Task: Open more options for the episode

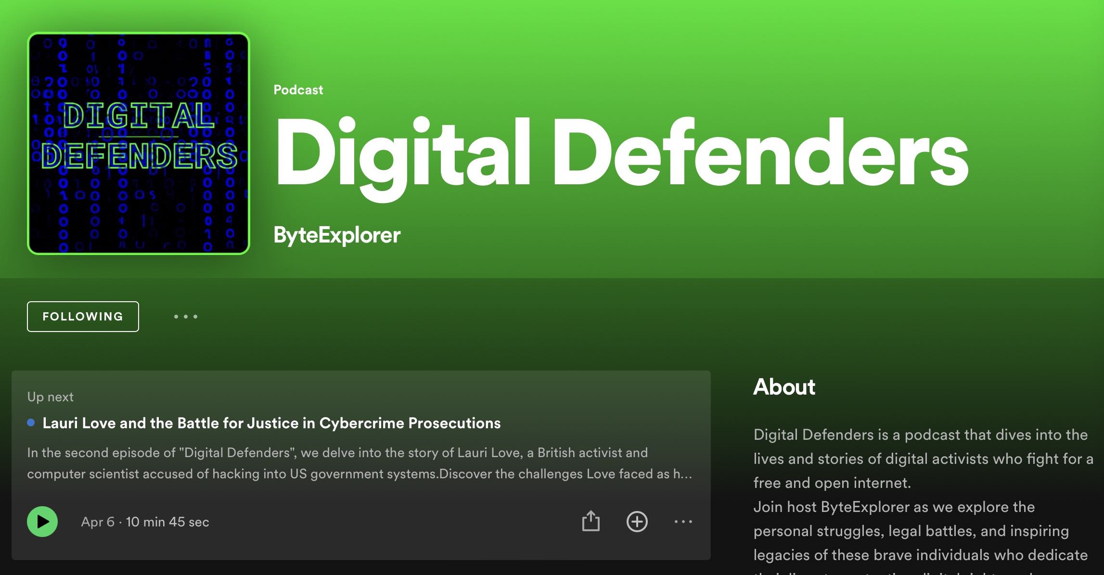Action: tap(683, 522)
